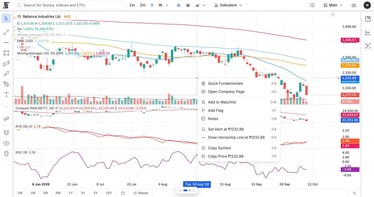Select the ruler measure tool

[x=6, y=119]
